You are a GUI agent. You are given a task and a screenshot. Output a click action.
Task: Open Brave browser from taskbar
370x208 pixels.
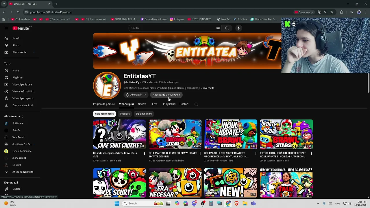click(236, 203)
